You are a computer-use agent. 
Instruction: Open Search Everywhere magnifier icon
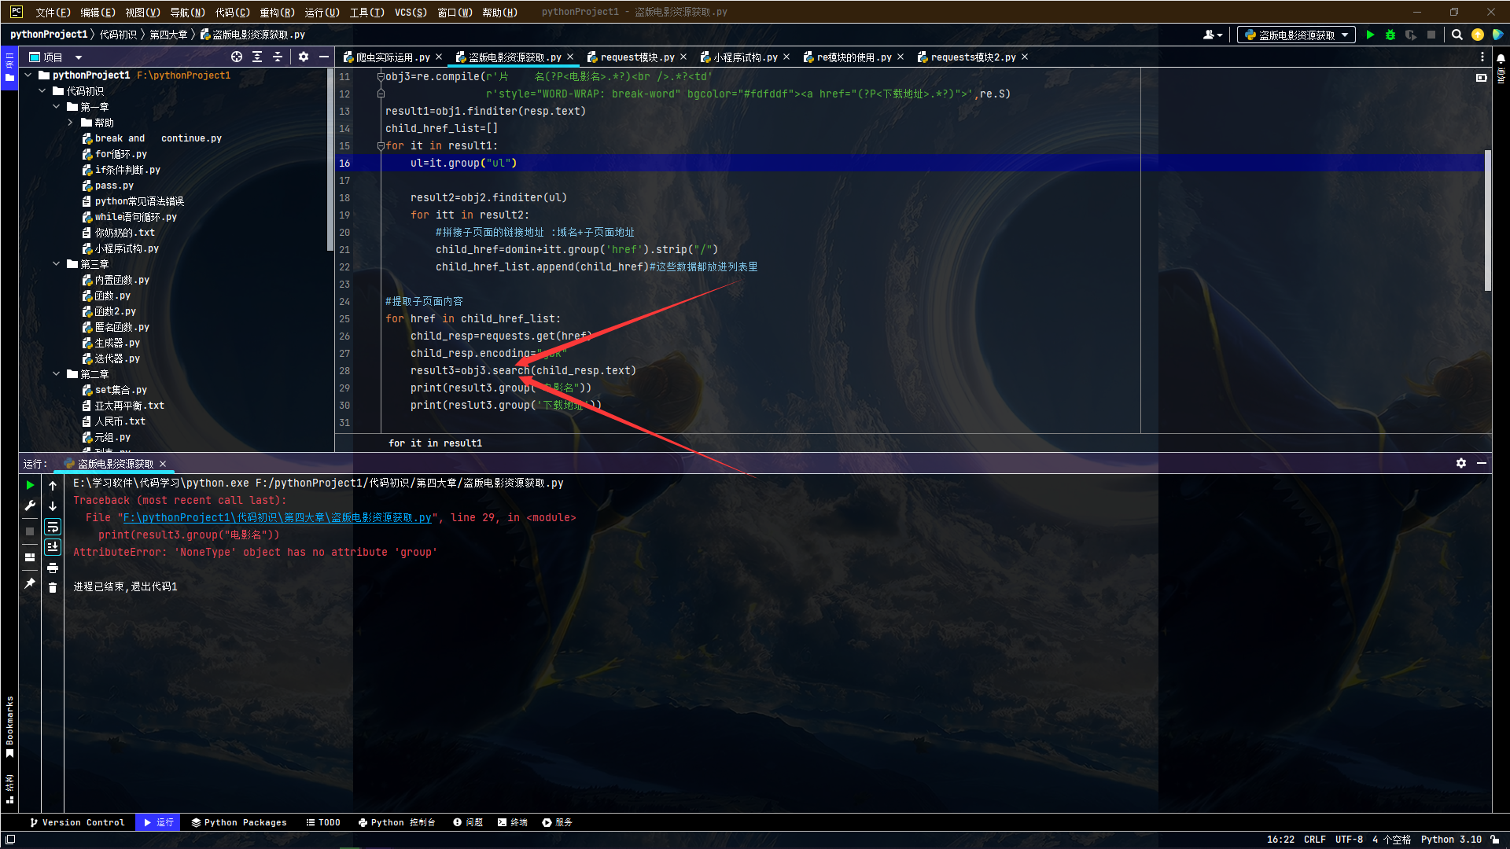point(1457,35)
